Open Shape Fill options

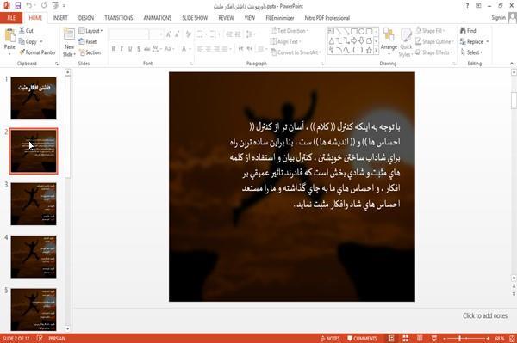pyautogui.click(x=430, y=31)
